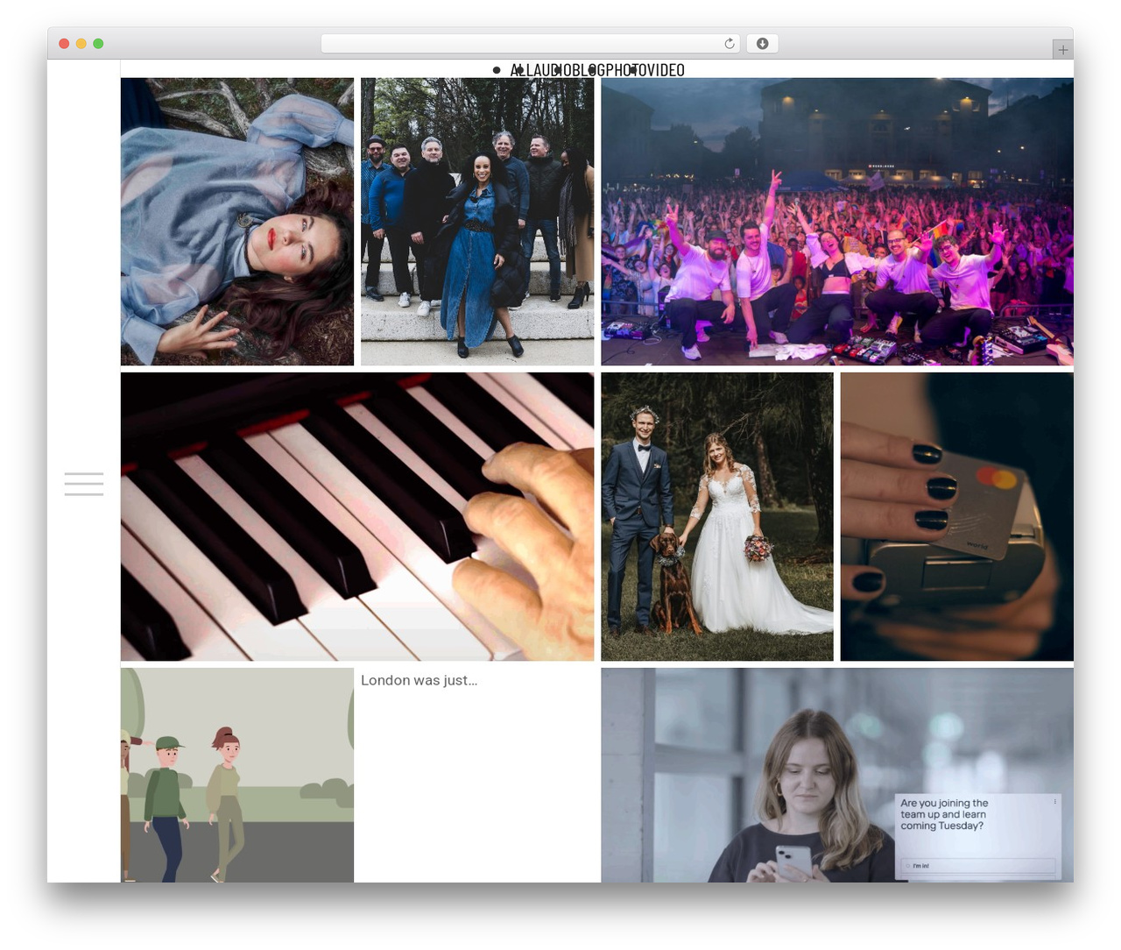The width and height of the screenshot is (1121, 950).
Task: Open the piano keys thumbnail
Action: [x=357, y=516]
